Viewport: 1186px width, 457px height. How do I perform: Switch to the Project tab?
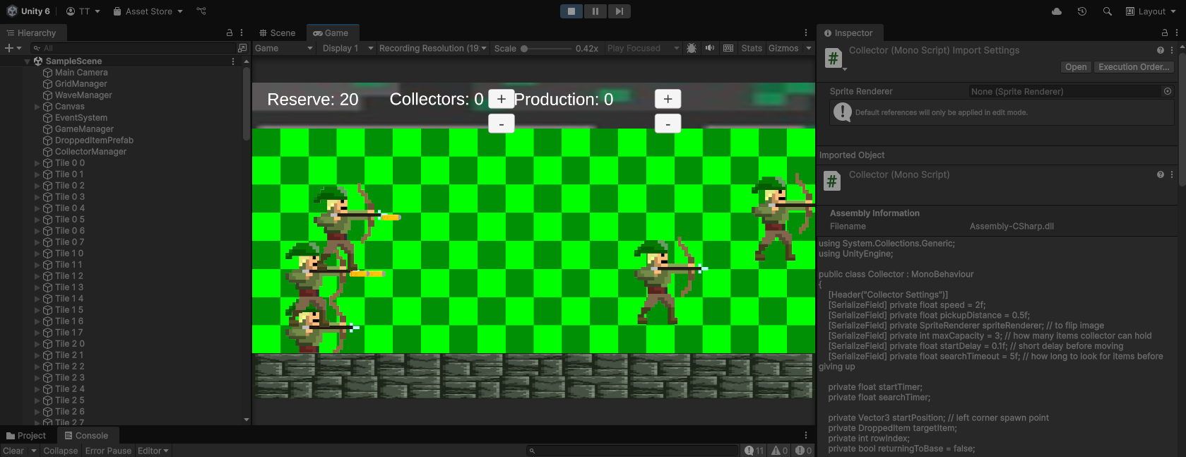26,436
